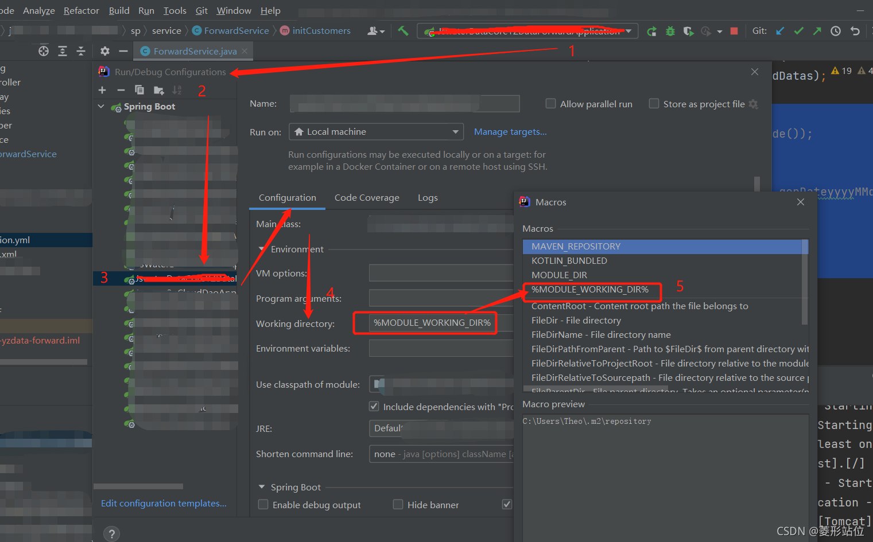Stop the running process with the red square
This screenshot has width=873, height=542.
734,31
